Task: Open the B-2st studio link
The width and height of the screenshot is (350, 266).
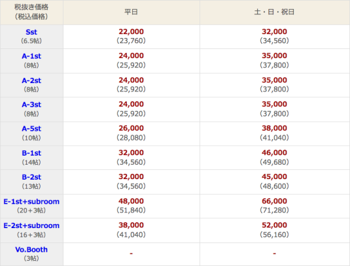Action: [x=31, y=177]
